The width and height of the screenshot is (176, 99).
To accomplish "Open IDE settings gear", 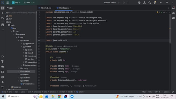I will pos(155,3).
